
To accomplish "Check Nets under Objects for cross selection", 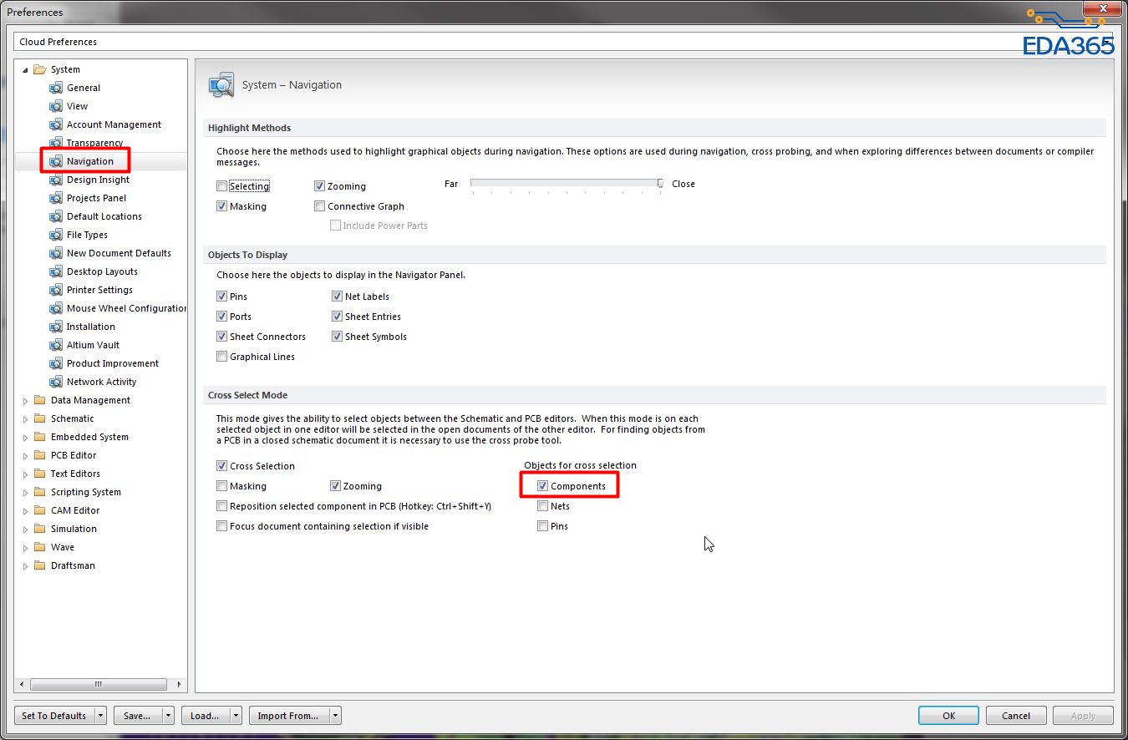I will click(543, 506).
